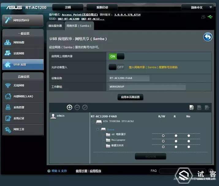Click the 注销 logout button
The width and height of the screenshot is (219, 186).
tap(68, 7)
